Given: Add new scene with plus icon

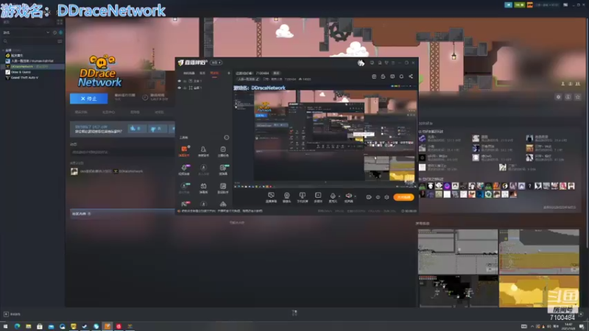Looking at the screenshot, I should click(x=228, y=73).
